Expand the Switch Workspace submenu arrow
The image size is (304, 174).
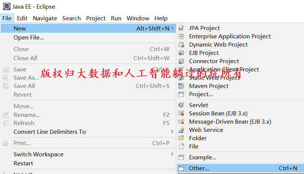click(x=172, y=154)
